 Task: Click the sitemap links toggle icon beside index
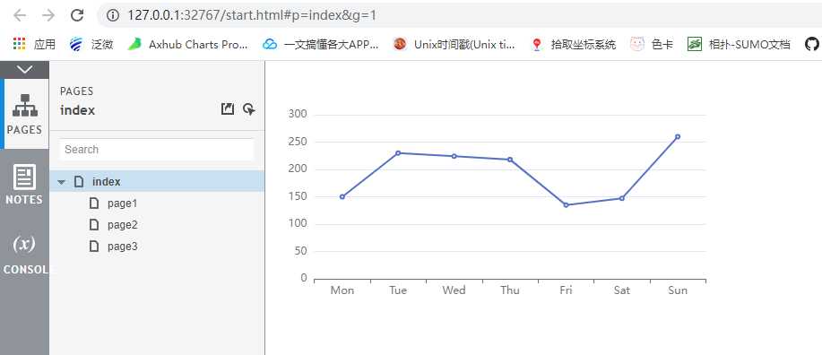(227, 109)
